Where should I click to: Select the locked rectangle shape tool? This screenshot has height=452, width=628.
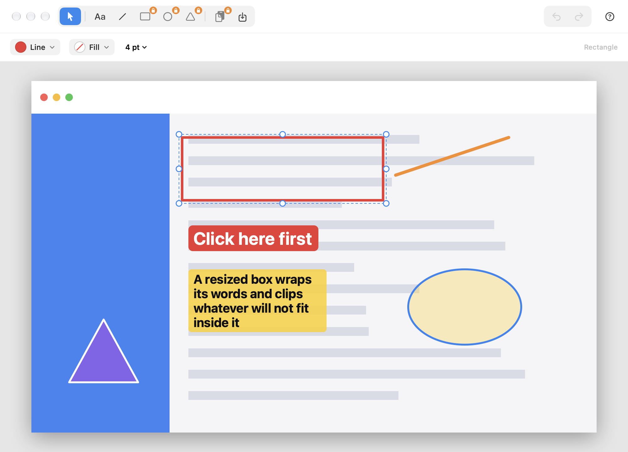pos(145,17)
